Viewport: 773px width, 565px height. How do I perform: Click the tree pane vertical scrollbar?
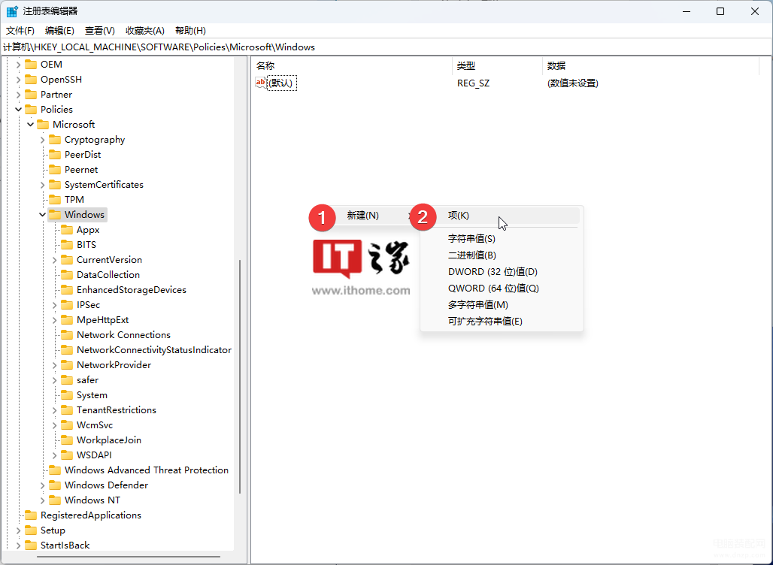[x=240, y=377]
